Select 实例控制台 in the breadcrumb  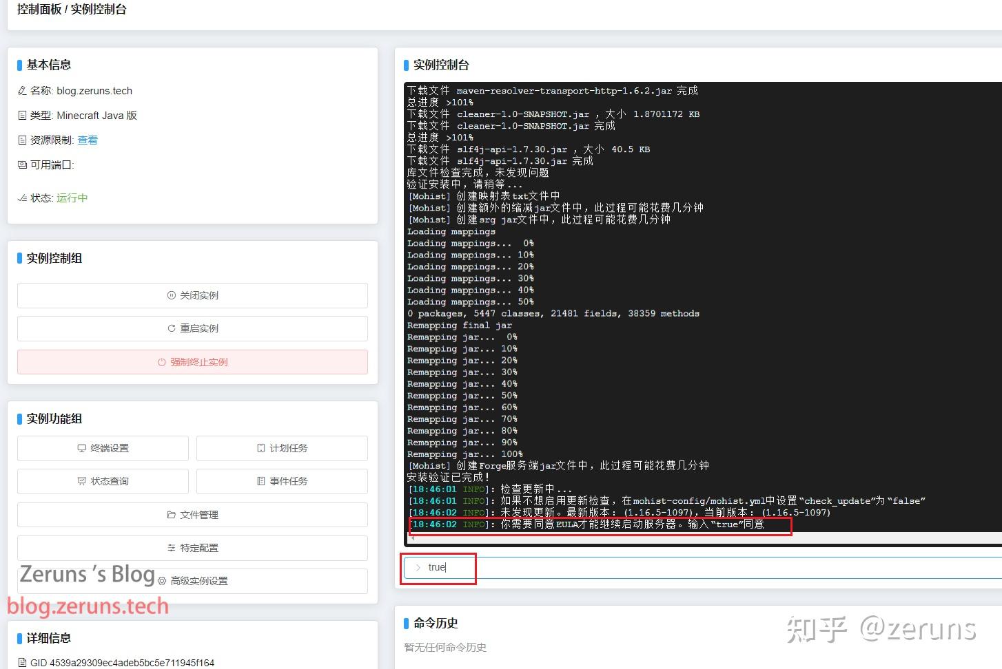(x=98, y=10)
